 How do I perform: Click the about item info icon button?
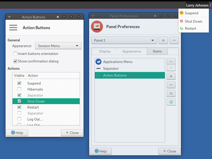pyautogui.click(x=171, y=102)
